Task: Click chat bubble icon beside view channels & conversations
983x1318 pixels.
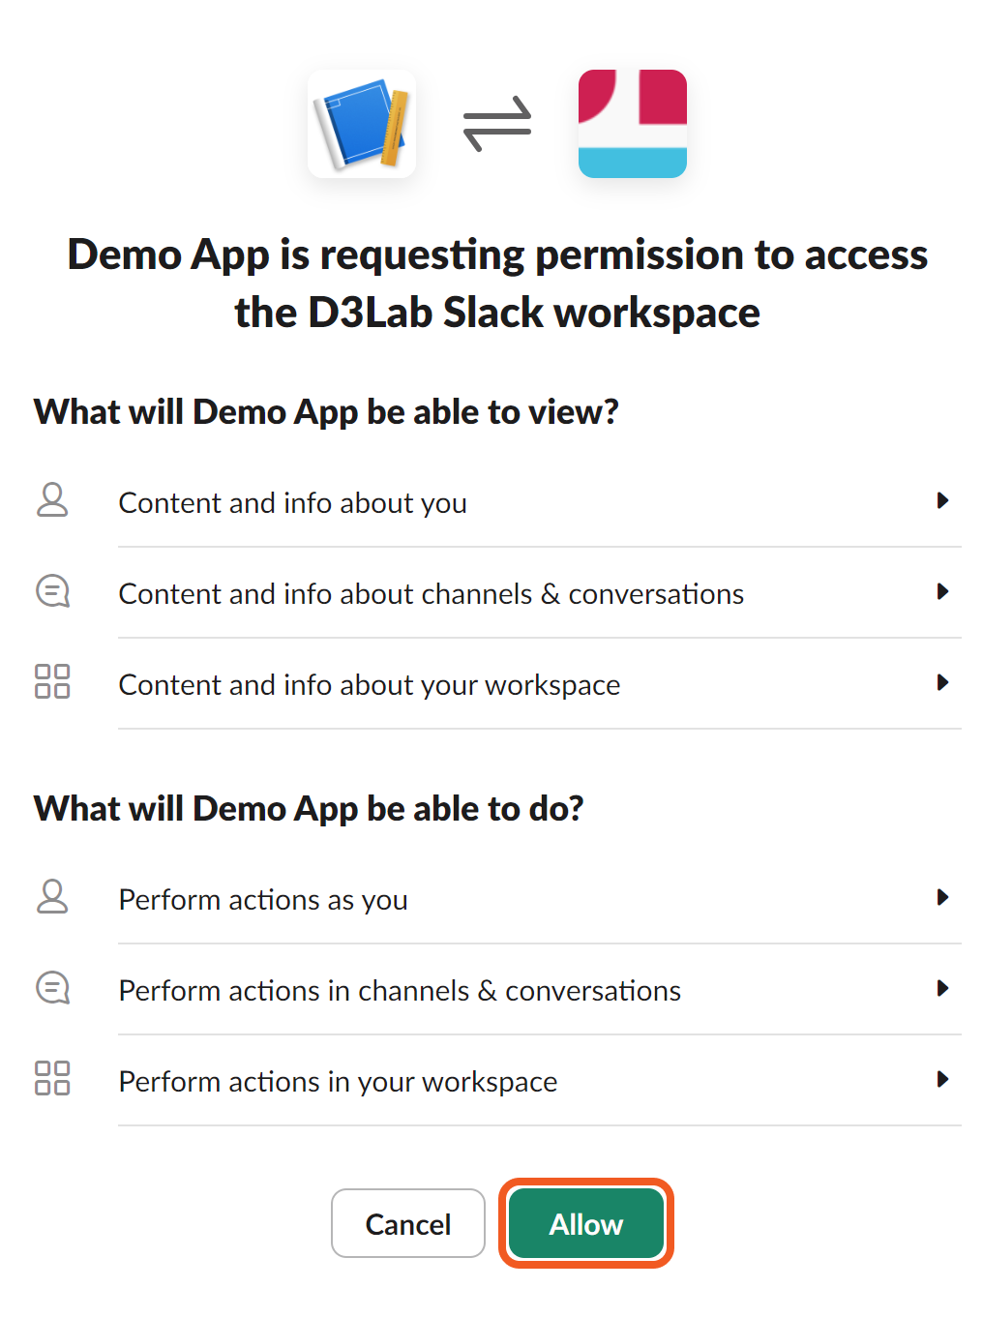Action: pyautogui.click(x=52, y=591)
